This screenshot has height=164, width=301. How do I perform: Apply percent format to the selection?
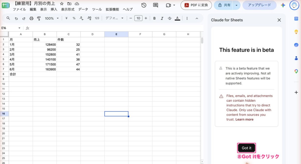point(74,18)
